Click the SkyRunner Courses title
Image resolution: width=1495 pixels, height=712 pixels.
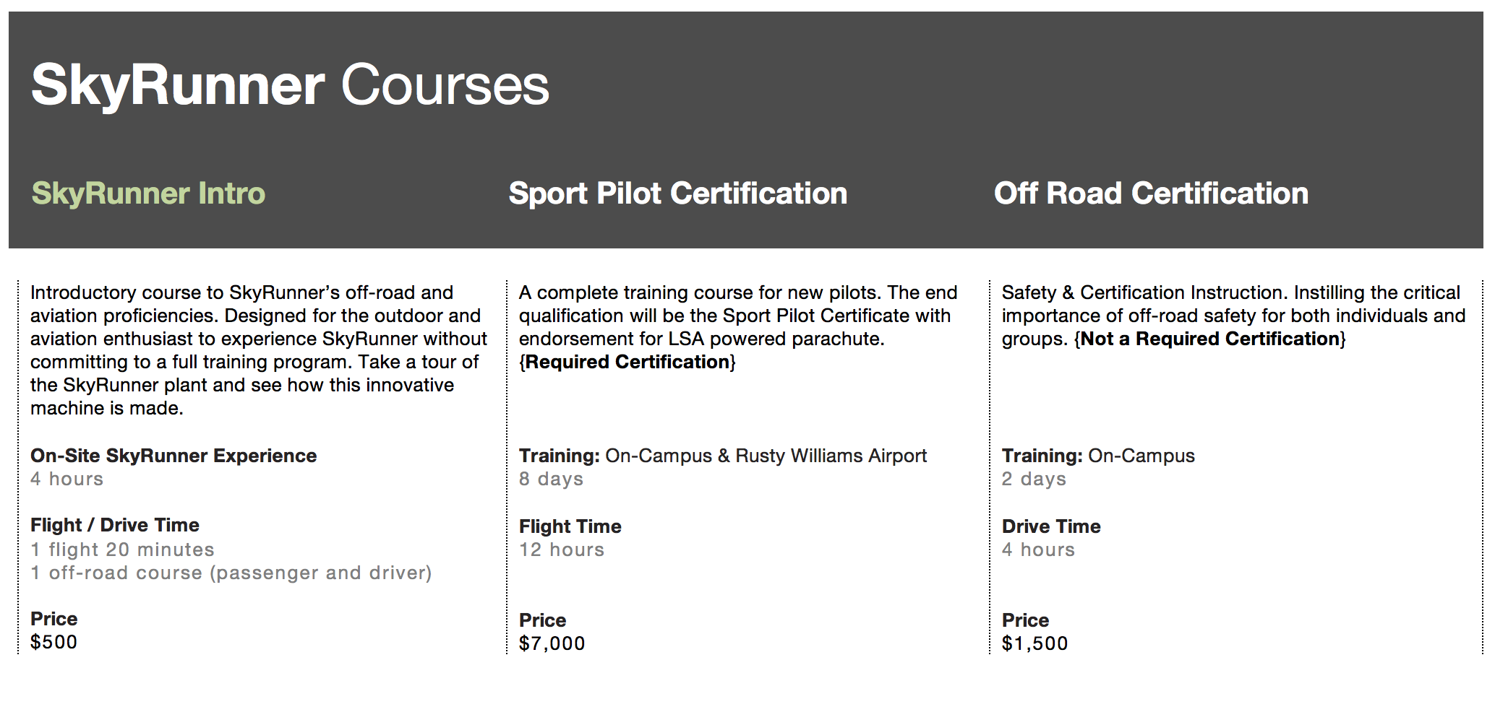tap(290, 85)
